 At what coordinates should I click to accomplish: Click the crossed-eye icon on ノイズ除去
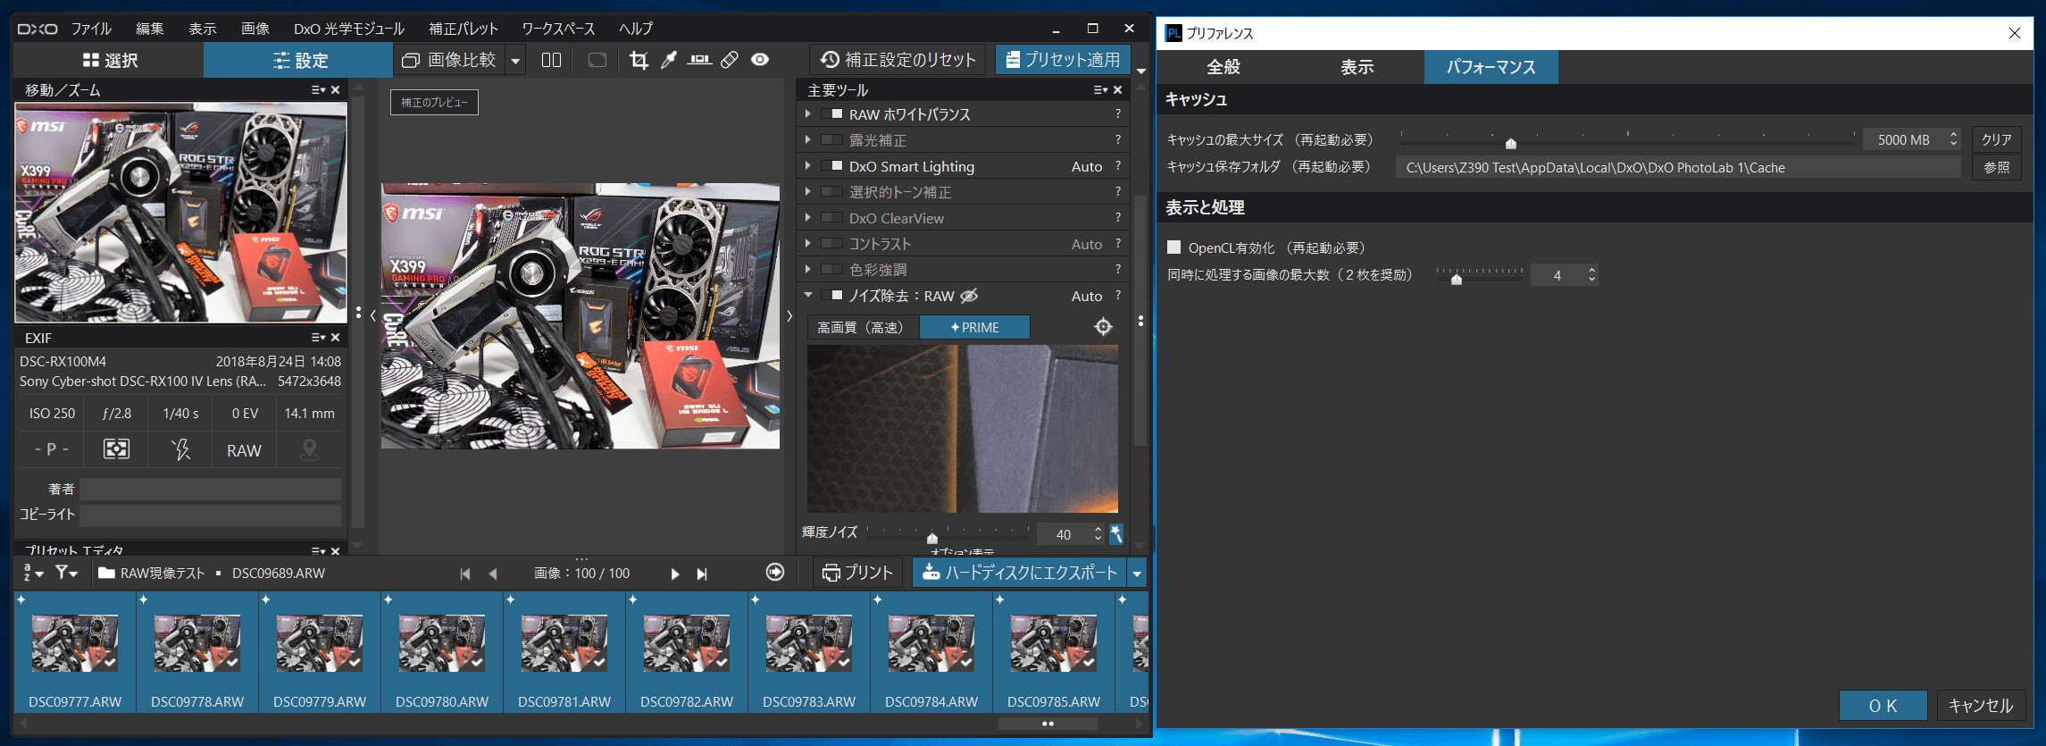pos(969,296)
